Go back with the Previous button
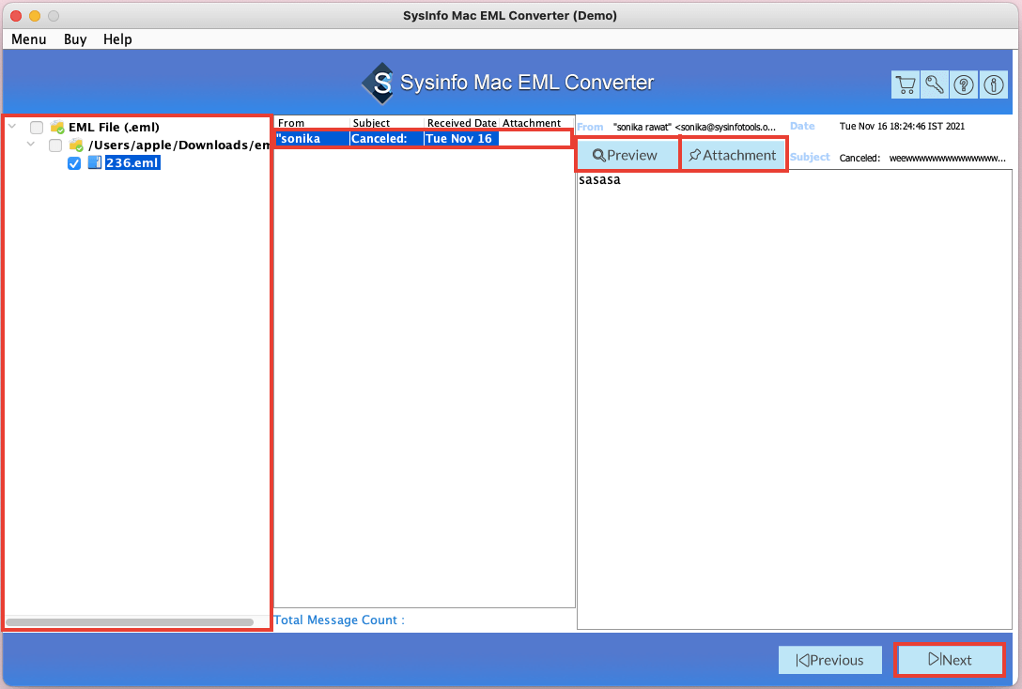The height and width of the screenshot is (689, 1022). coord(829,660)
